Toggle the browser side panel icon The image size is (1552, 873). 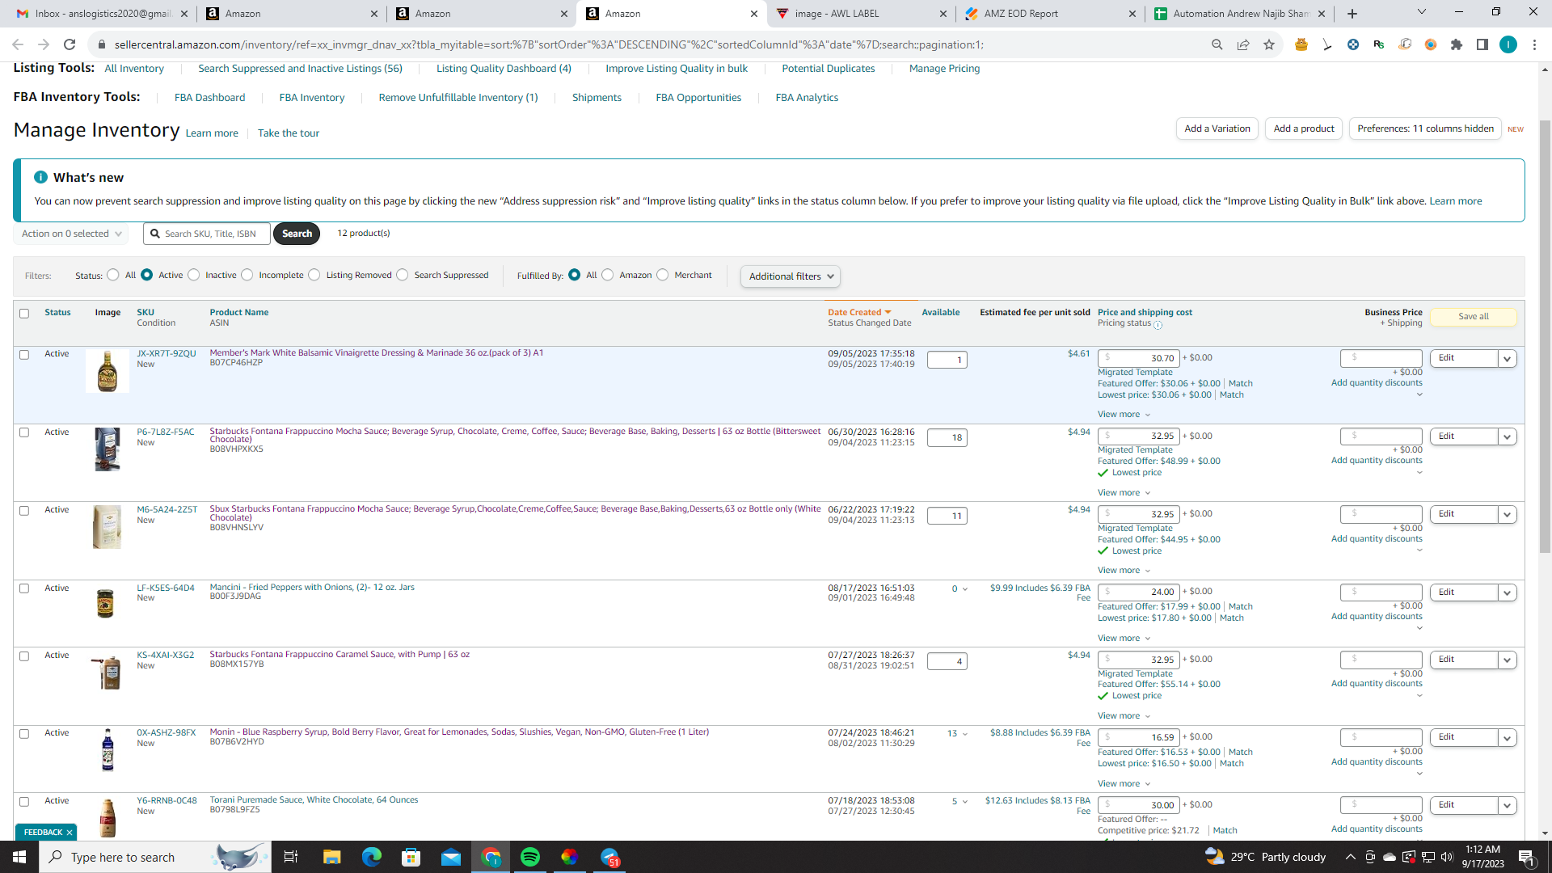(x=1482, y=44)
